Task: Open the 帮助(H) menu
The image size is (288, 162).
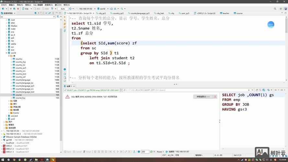Action: coord(66,5)
